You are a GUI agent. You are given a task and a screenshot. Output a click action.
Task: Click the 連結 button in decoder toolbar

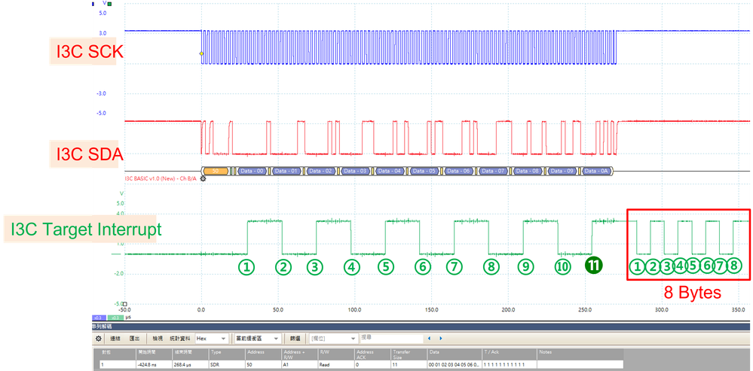[x=116, y=339]
